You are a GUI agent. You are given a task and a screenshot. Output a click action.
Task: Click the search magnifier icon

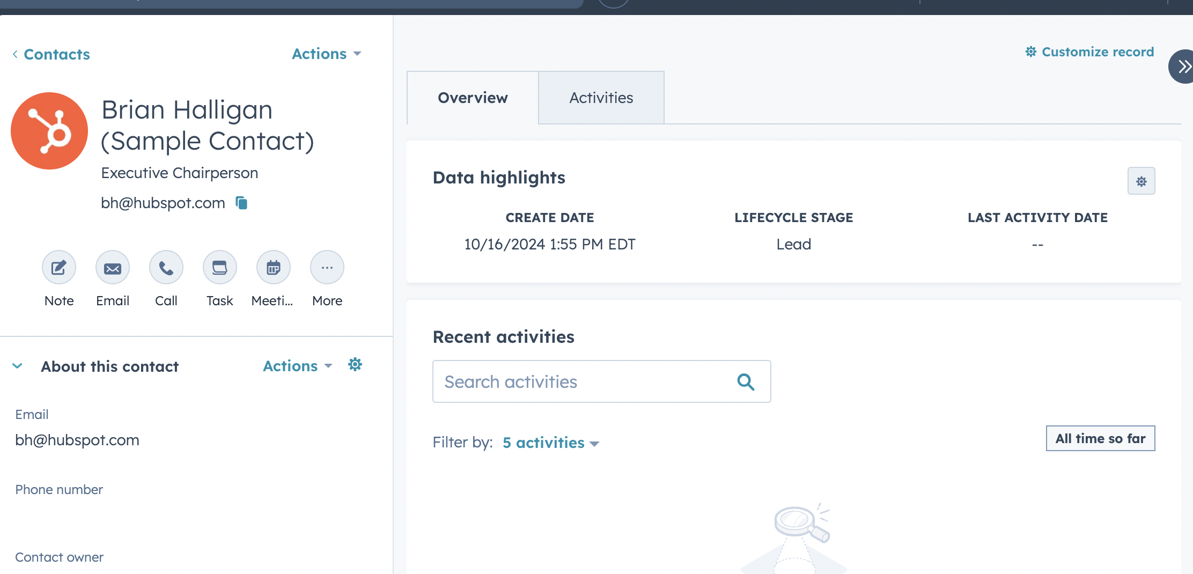click(746, 382)
